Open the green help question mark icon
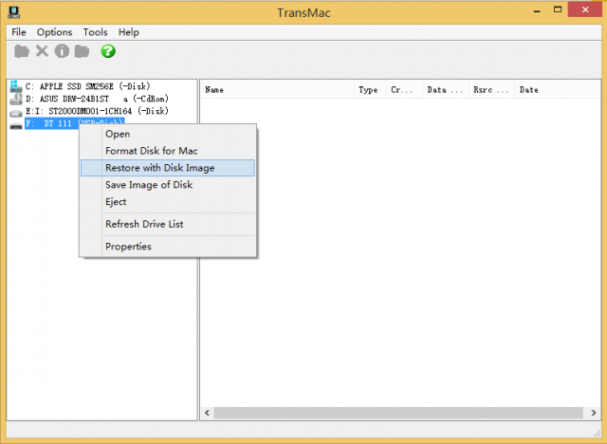 point(108,50)
